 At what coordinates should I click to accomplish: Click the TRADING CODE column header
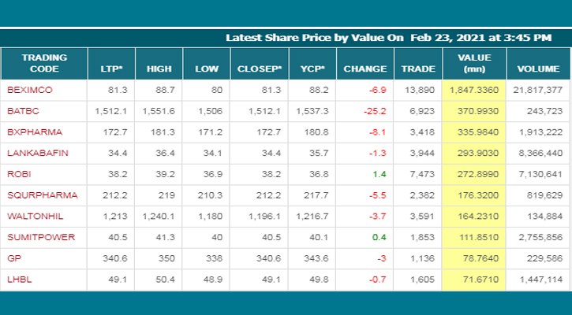point(44,63)
